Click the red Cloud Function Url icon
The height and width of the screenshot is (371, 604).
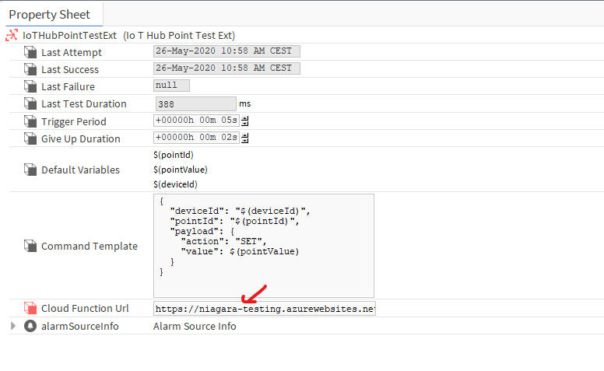(x=30, y=309)
